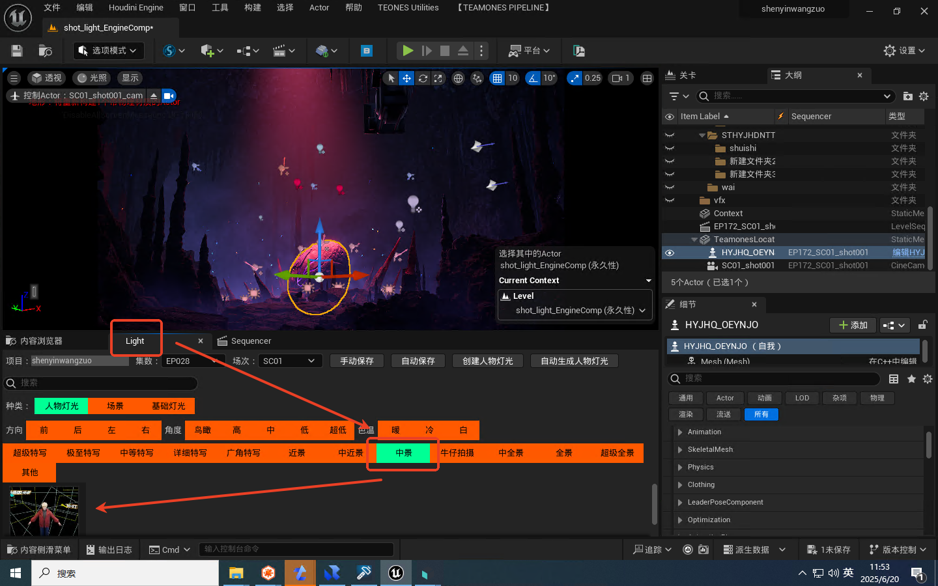Viewport: 938px width, 586px height.
Task: Select the 中景 green shot swatch
Action: coord(403,453)
